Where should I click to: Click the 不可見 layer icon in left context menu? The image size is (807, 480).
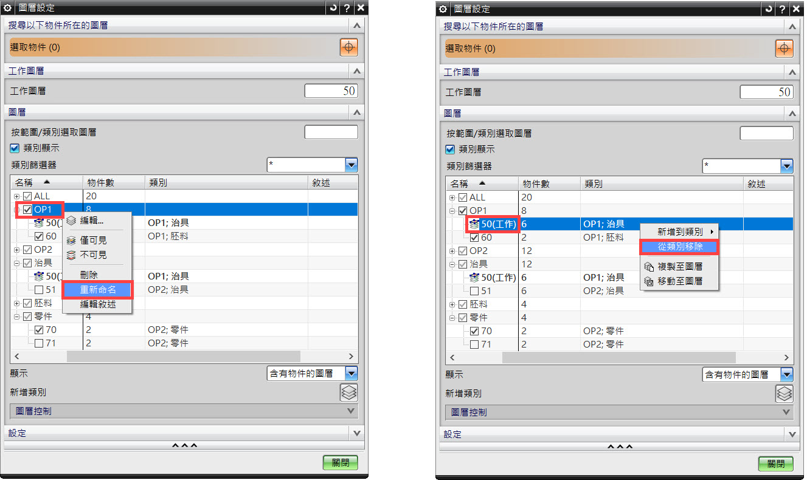tap(72, 255)
